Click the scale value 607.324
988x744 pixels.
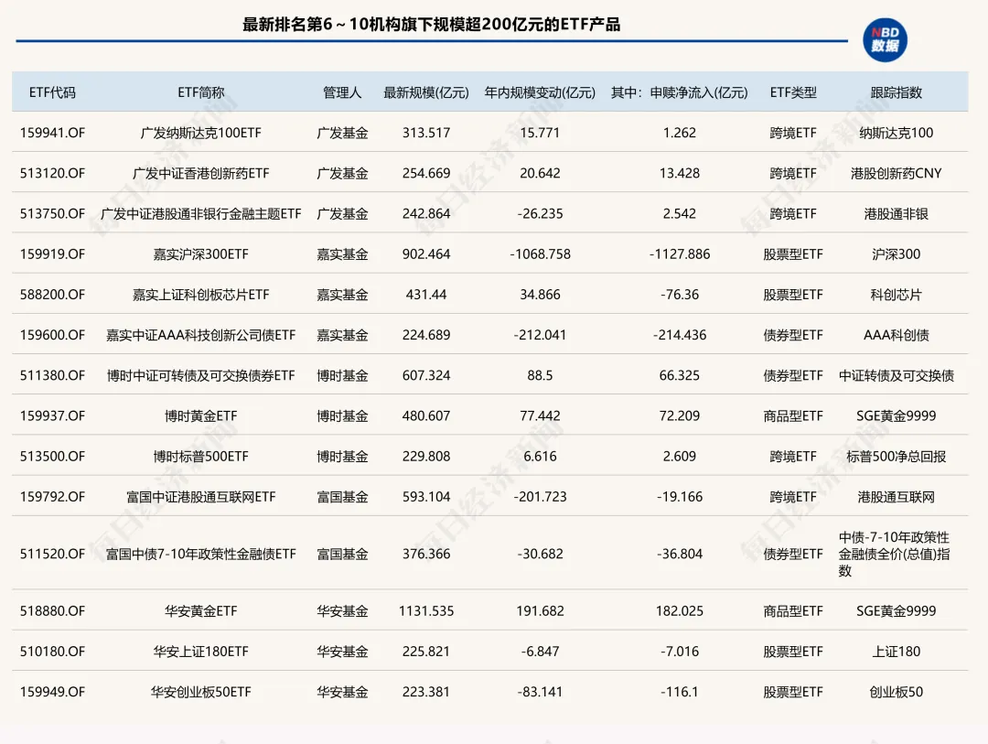pyautogui.click(x=426, y=375)
